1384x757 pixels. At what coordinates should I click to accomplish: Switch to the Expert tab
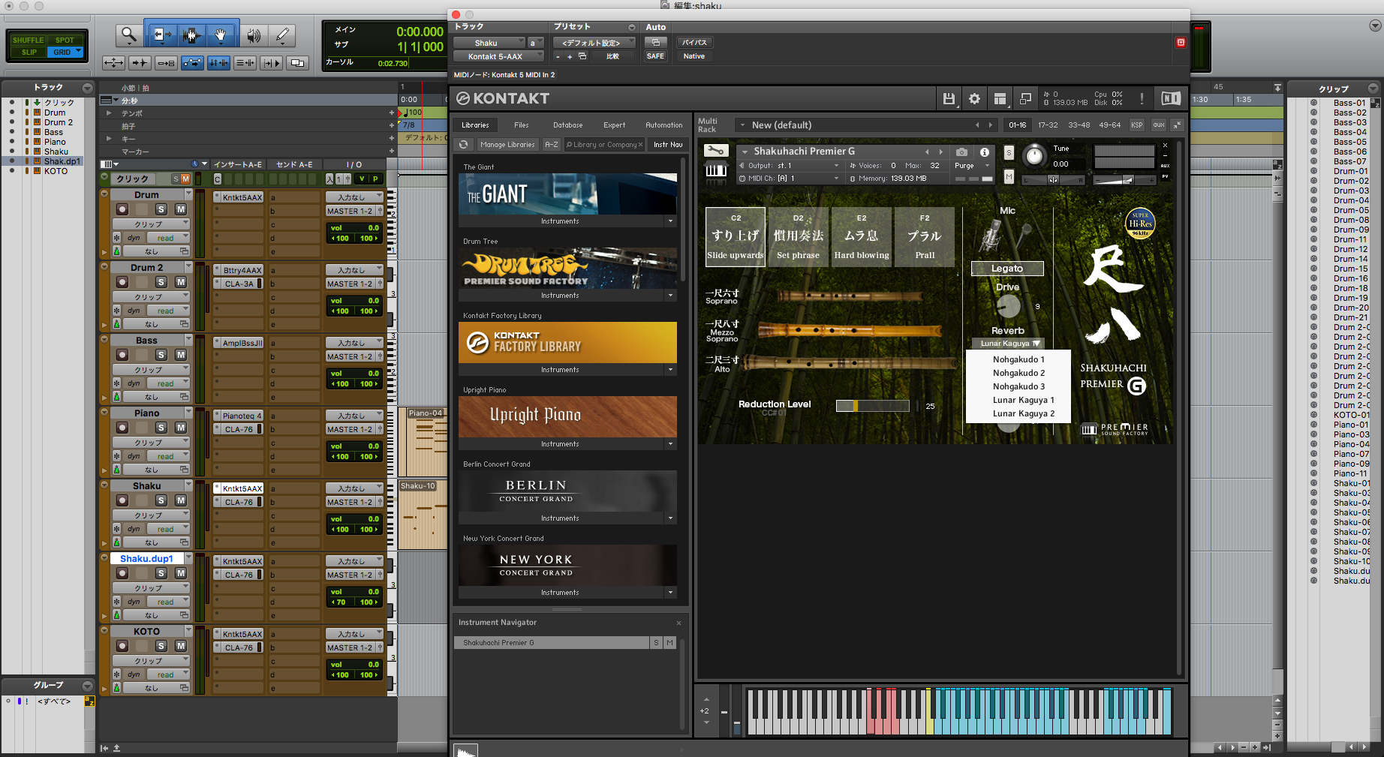pos(614,125)
